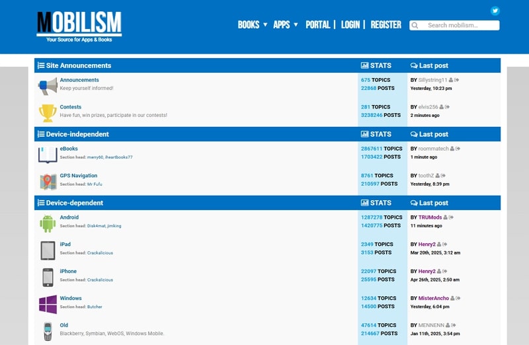Click view-latest-post icon beside TRUMods

click(451, 217)
